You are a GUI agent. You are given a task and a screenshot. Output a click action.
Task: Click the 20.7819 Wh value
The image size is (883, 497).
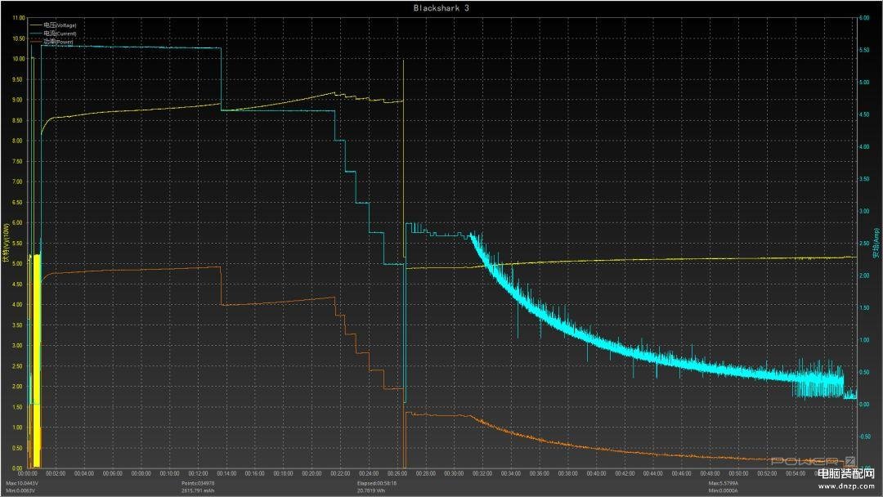coord(371,490)
